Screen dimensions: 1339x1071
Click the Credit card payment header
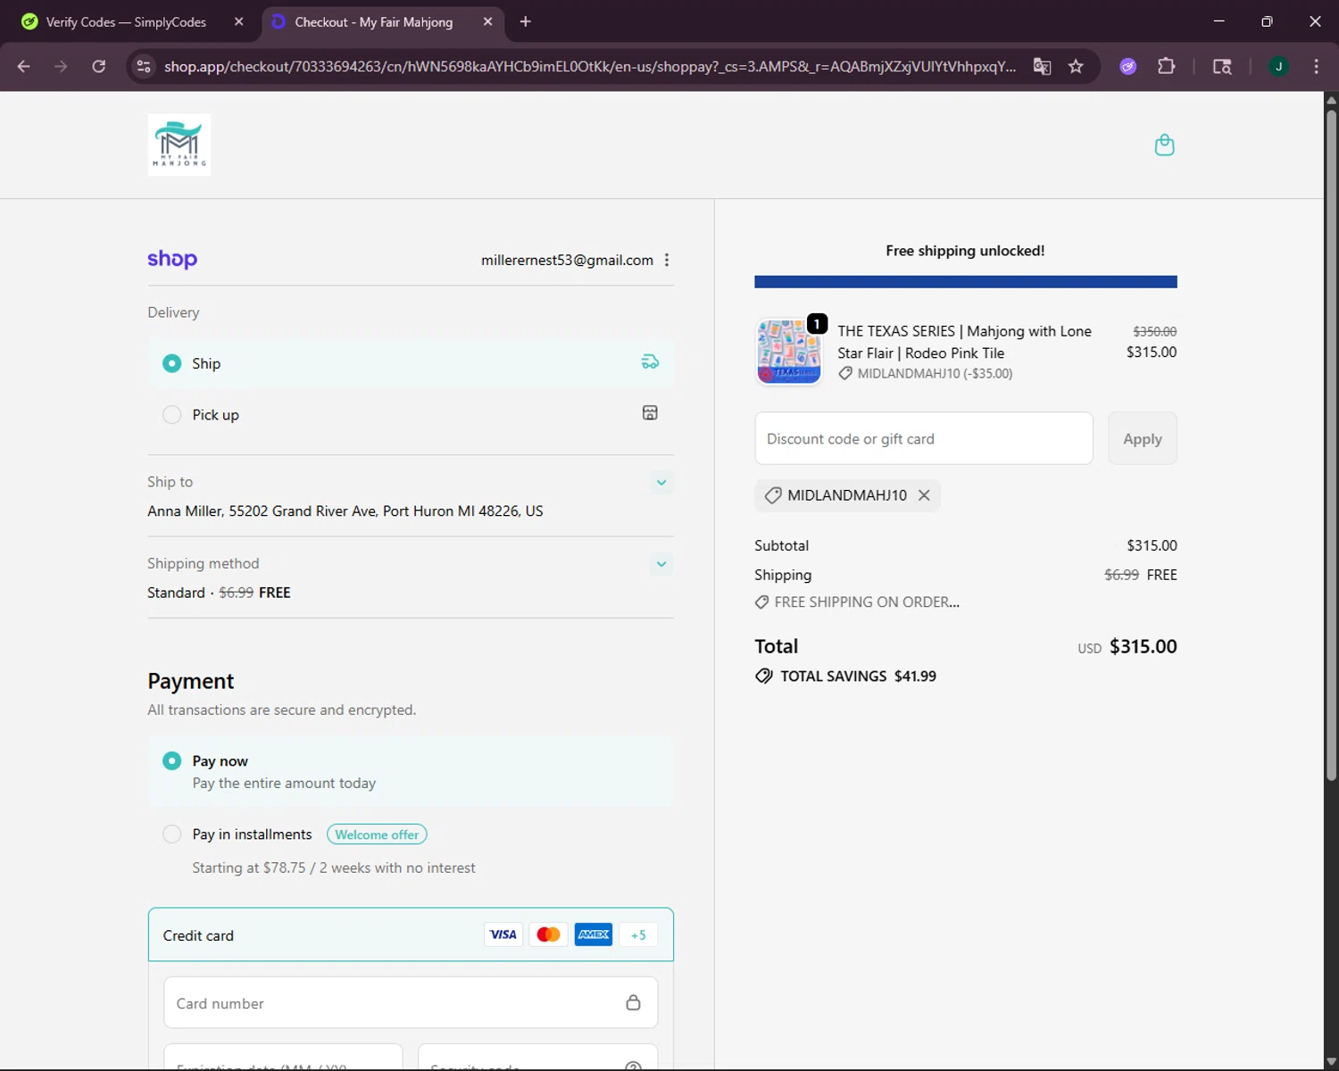click(411, 934)
